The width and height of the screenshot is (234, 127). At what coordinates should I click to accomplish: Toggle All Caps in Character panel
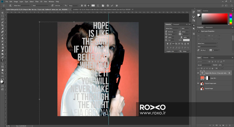click(x=173, y=44)
